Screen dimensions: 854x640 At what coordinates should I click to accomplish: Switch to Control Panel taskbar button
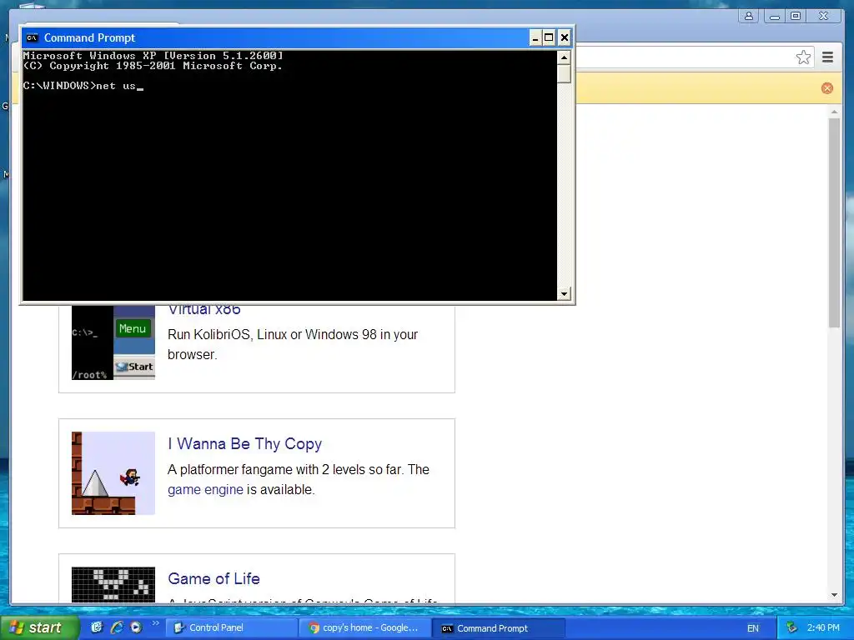pyautogui.click(x=232, y=627)
